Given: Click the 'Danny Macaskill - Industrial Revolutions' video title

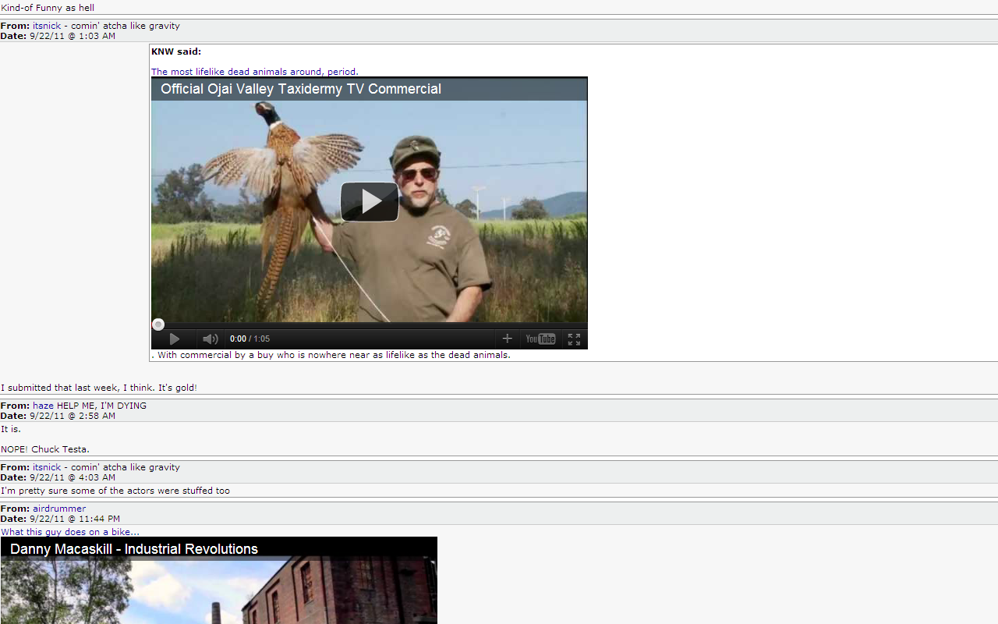Looking at the screenshot, I should click(x=134, y=549).
